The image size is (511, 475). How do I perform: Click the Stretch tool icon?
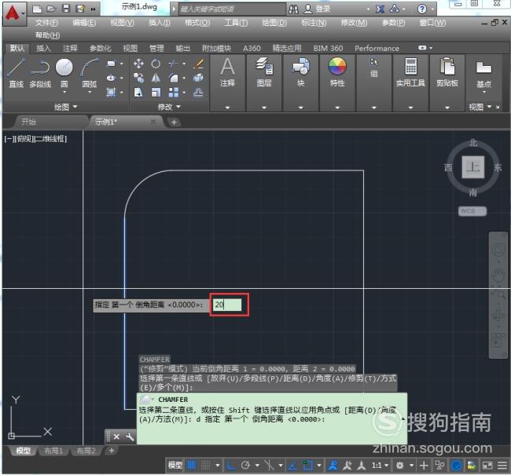pos(138,93)
